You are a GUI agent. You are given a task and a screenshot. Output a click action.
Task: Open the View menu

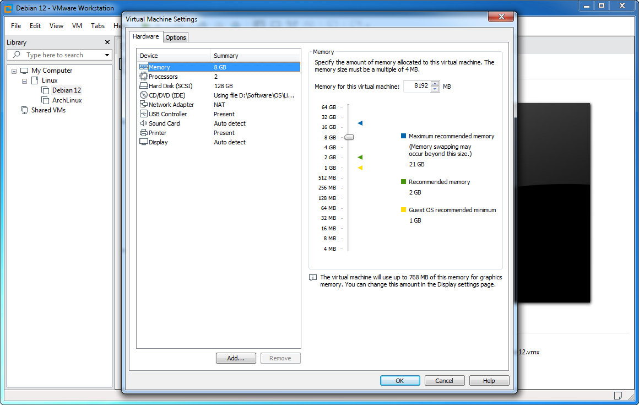pyautogui.click(x=56, y=26)
